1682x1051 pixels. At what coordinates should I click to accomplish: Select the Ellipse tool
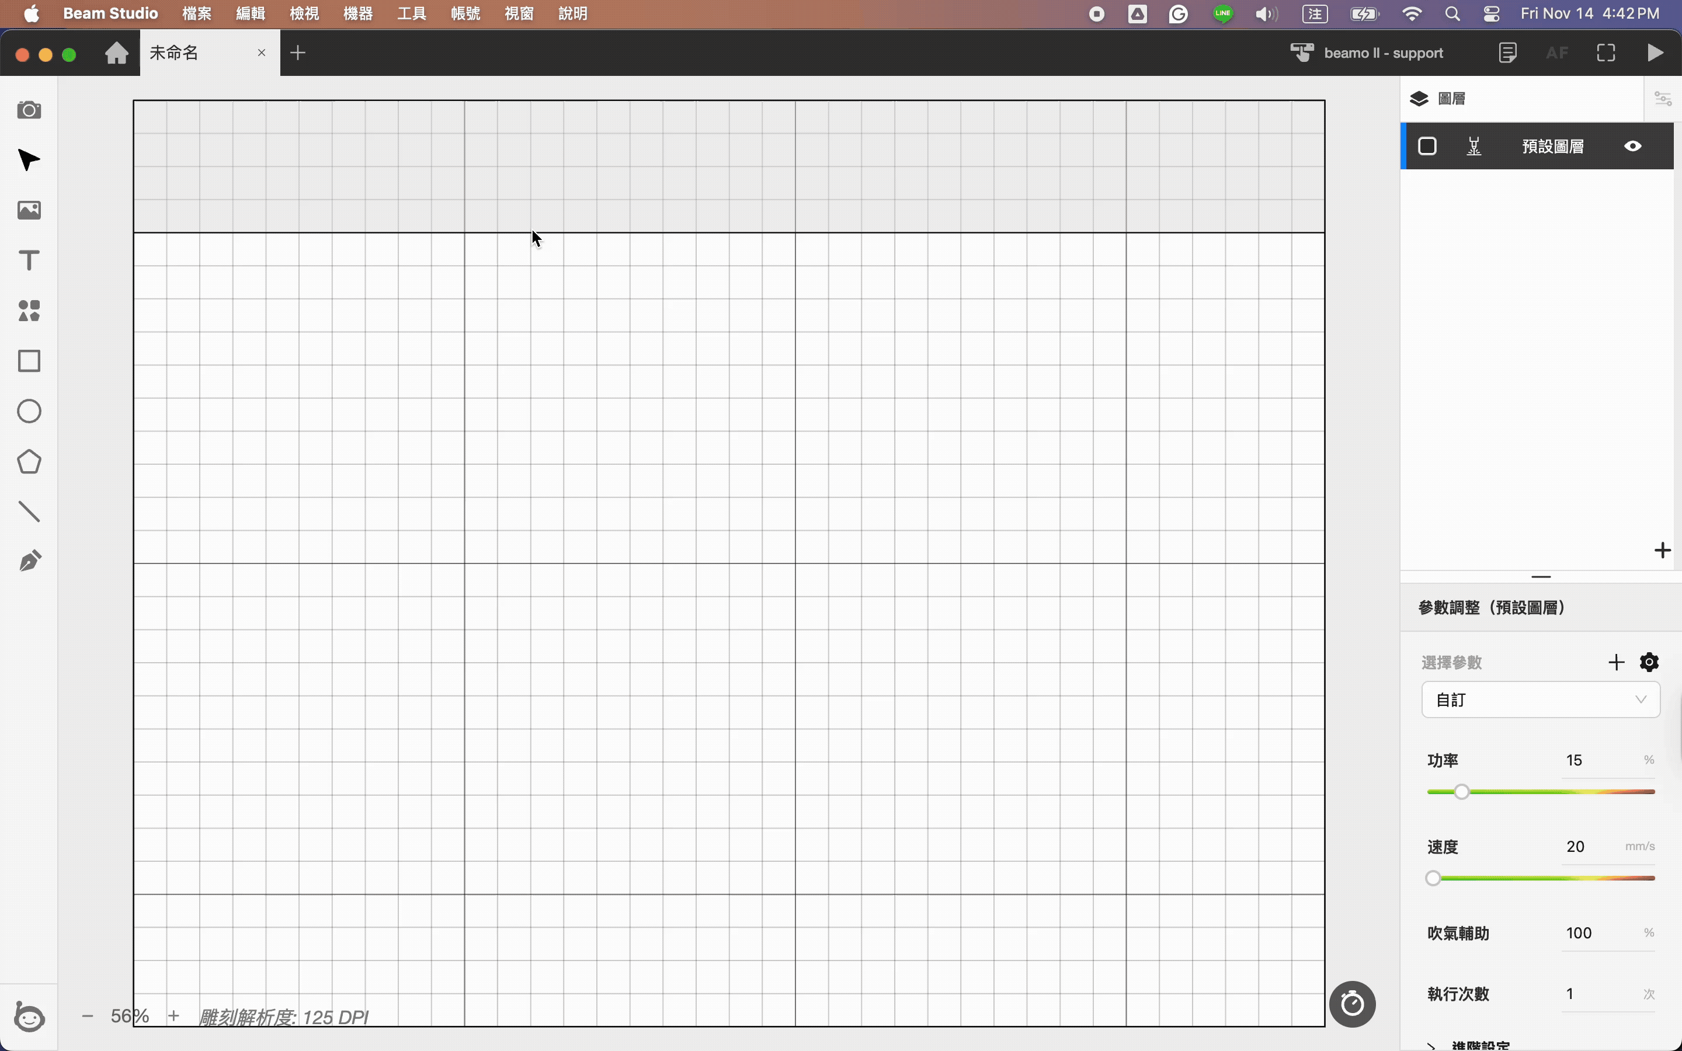point(29,411)
